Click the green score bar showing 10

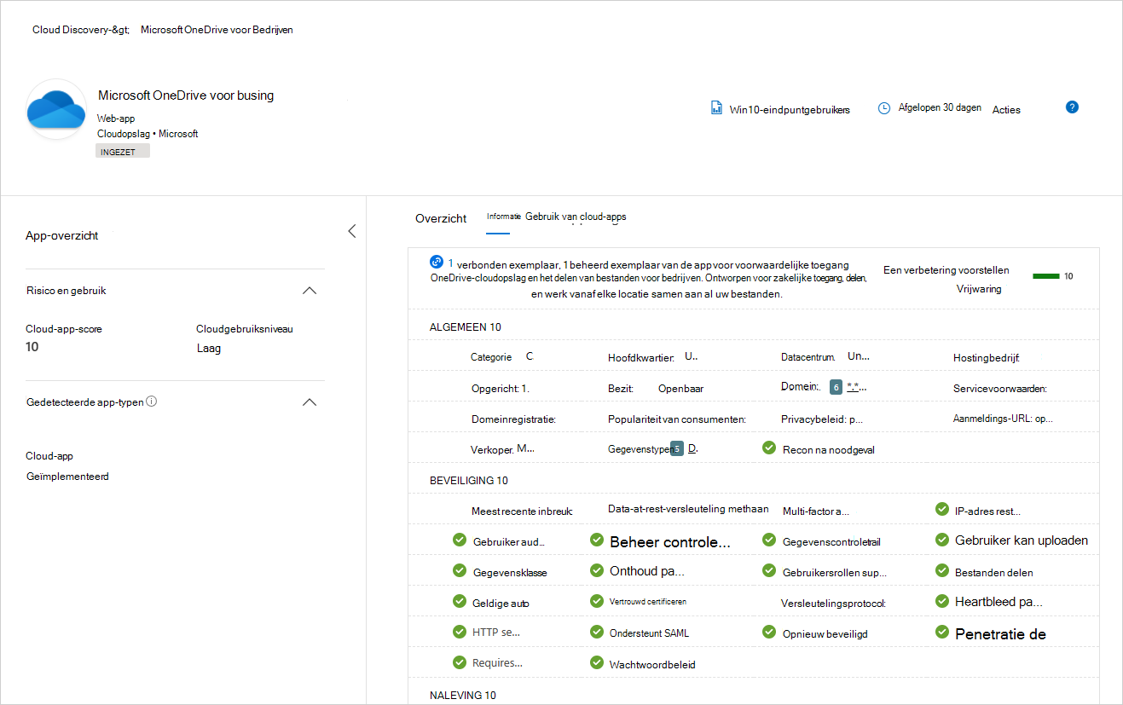[x=1045, y=276]
